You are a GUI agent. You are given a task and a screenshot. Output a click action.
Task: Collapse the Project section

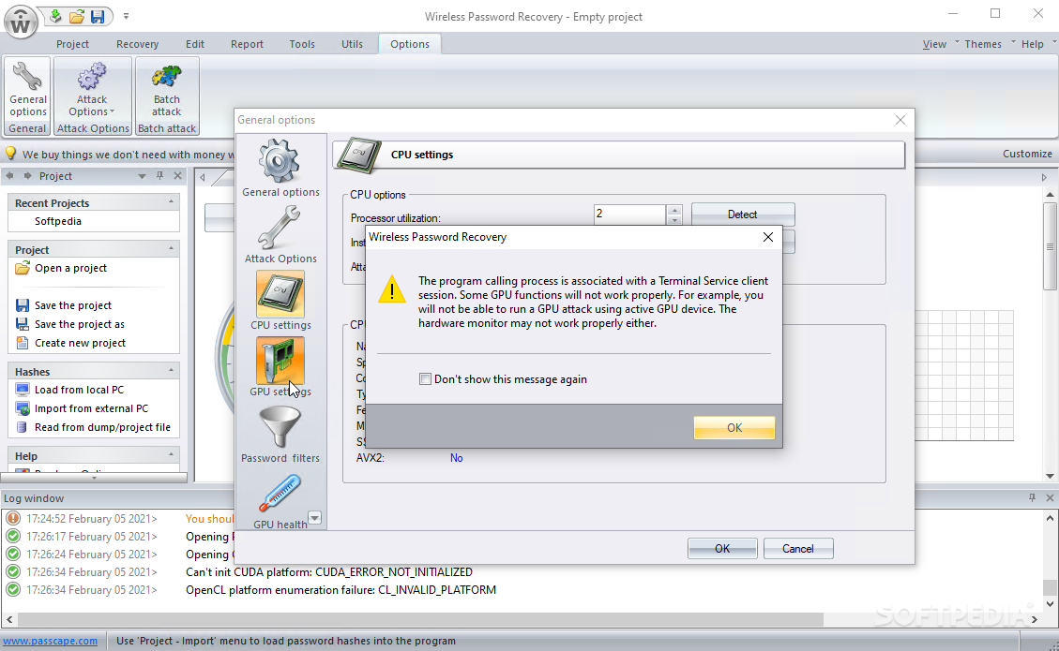171,249
